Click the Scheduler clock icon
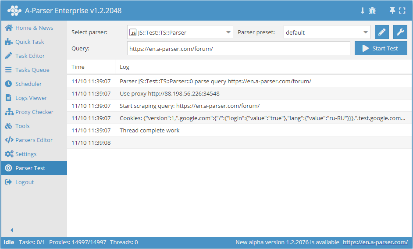This screenshot has height=249, width=413. [x=8, y=84]
